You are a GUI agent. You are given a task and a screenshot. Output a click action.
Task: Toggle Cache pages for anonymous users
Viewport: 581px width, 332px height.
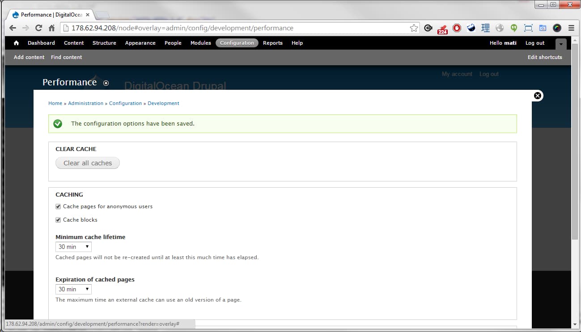pos(58,206)
